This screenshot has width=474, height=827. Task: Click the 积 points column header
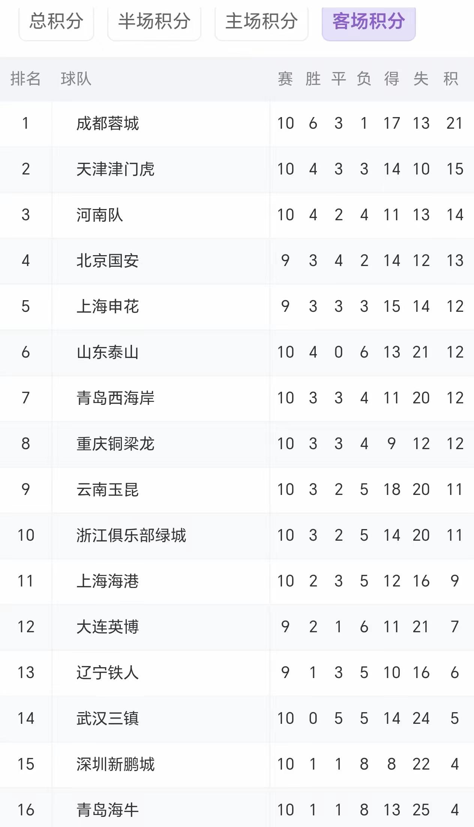[x=451, y=79]
